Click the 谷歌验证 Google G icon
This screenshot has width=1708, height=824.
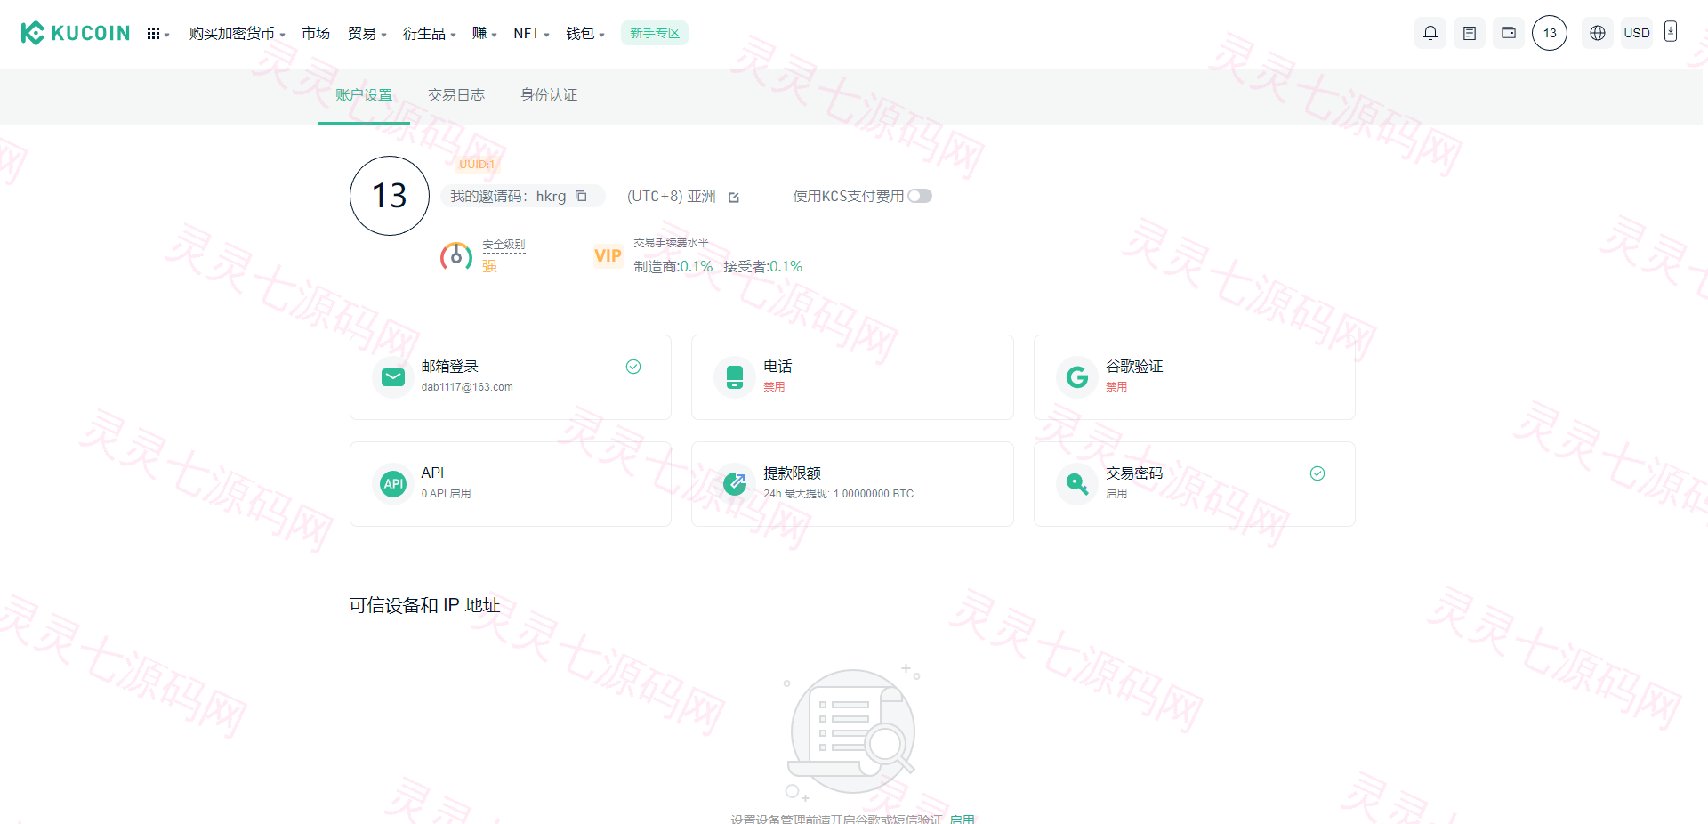click(1077, 377)
